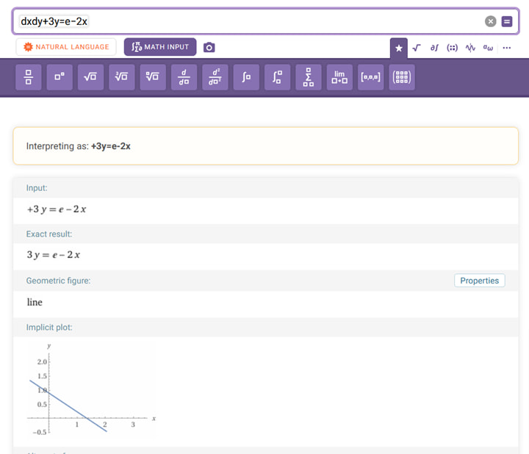Click the 'Input:' pod heading
The image size is (529, 454).
coord(37,188)
